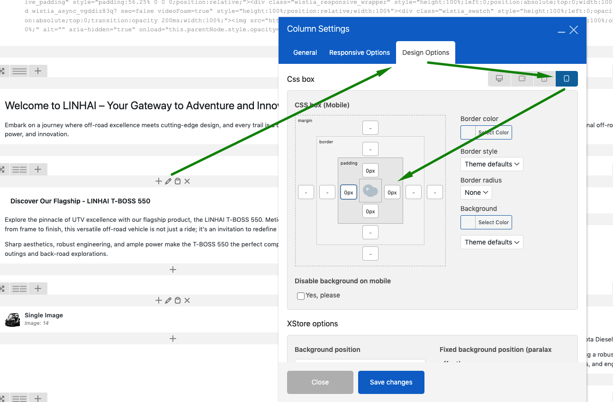
Task: Click the 'Image: 14' caption
Action: 36,323
